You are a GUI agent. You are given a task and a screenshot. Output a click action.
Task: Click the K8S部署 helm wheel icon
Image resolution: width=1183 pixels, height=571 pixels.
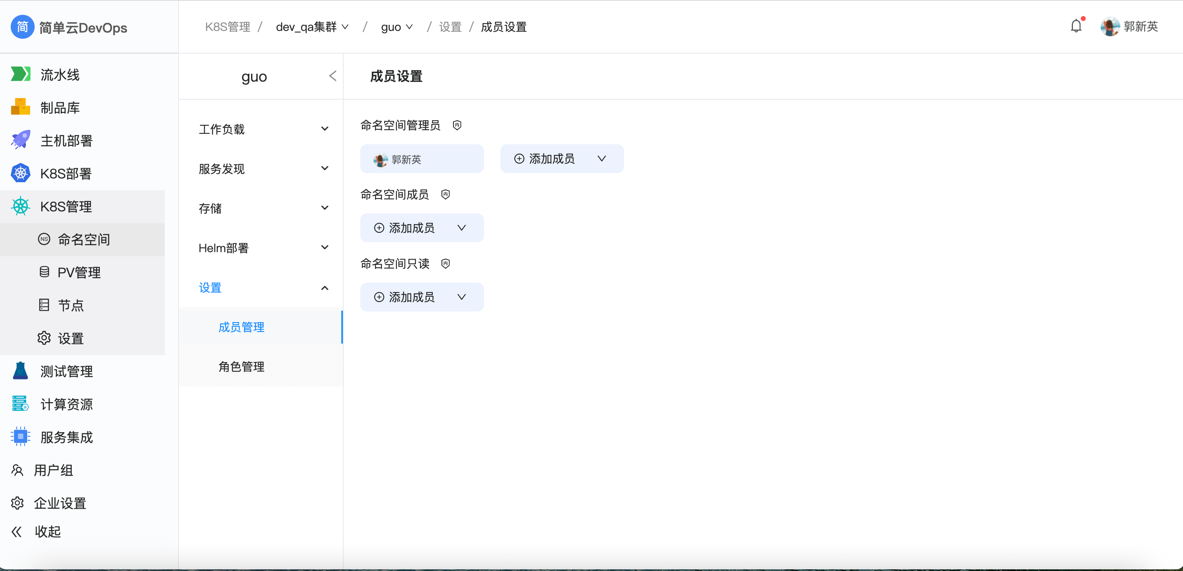pos(21,173)
